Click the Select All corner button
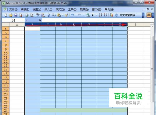 6,25
